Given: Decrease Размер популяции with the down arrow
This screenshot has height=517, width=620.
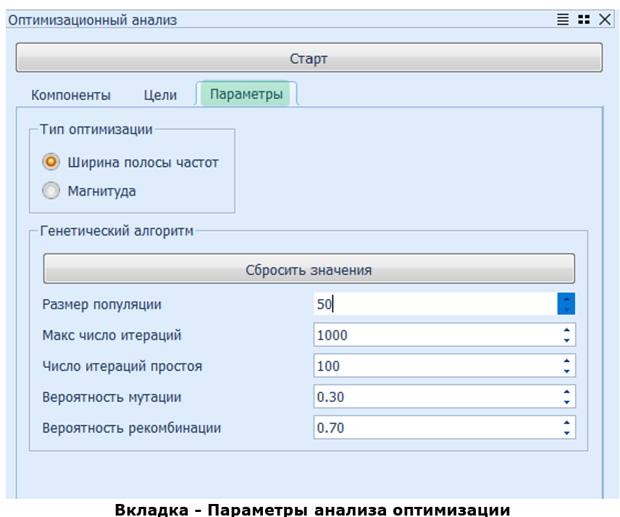Looking at the screenshot, I should 566,309.
